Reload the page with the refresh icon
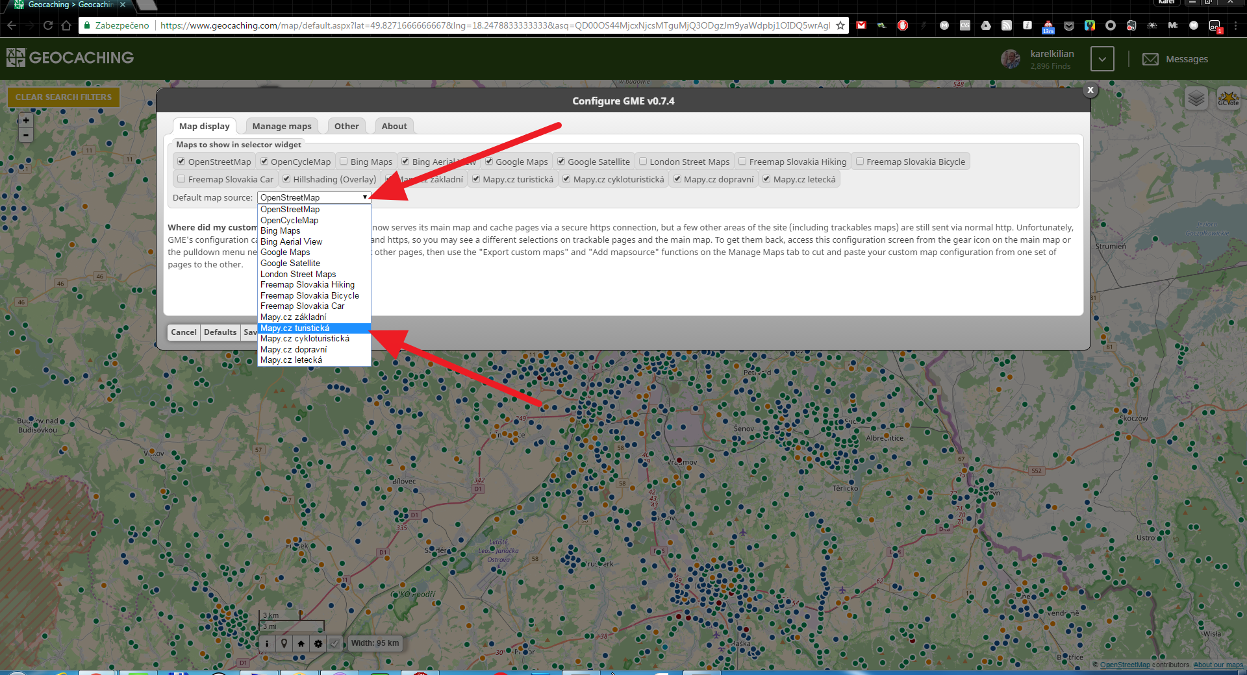The height and width of the screenshot is (675, 1247). (x=48, y=25)
